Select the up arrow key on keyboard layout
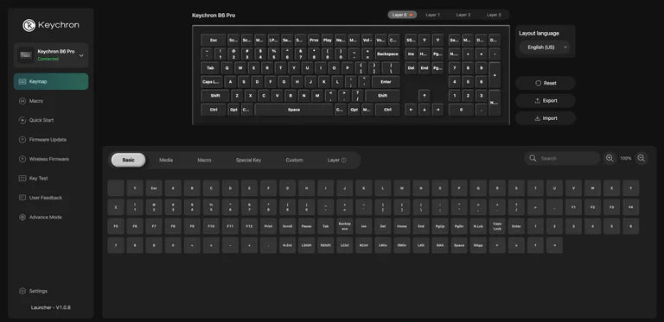Image resolution: width=664 pixels, height=322 pixels. (425, 96)
